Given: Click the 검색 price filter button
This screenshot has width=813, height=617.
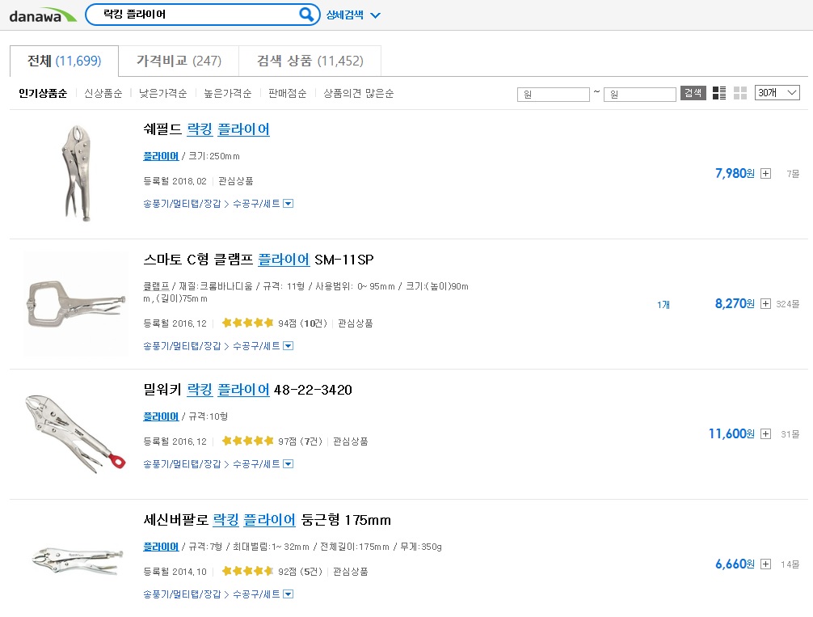Looking at the screenshot, I should 693,93.
